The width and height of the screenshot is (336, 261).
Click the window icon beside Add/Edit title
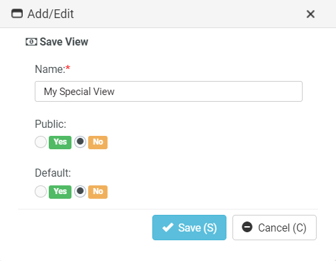click(17, 13)
